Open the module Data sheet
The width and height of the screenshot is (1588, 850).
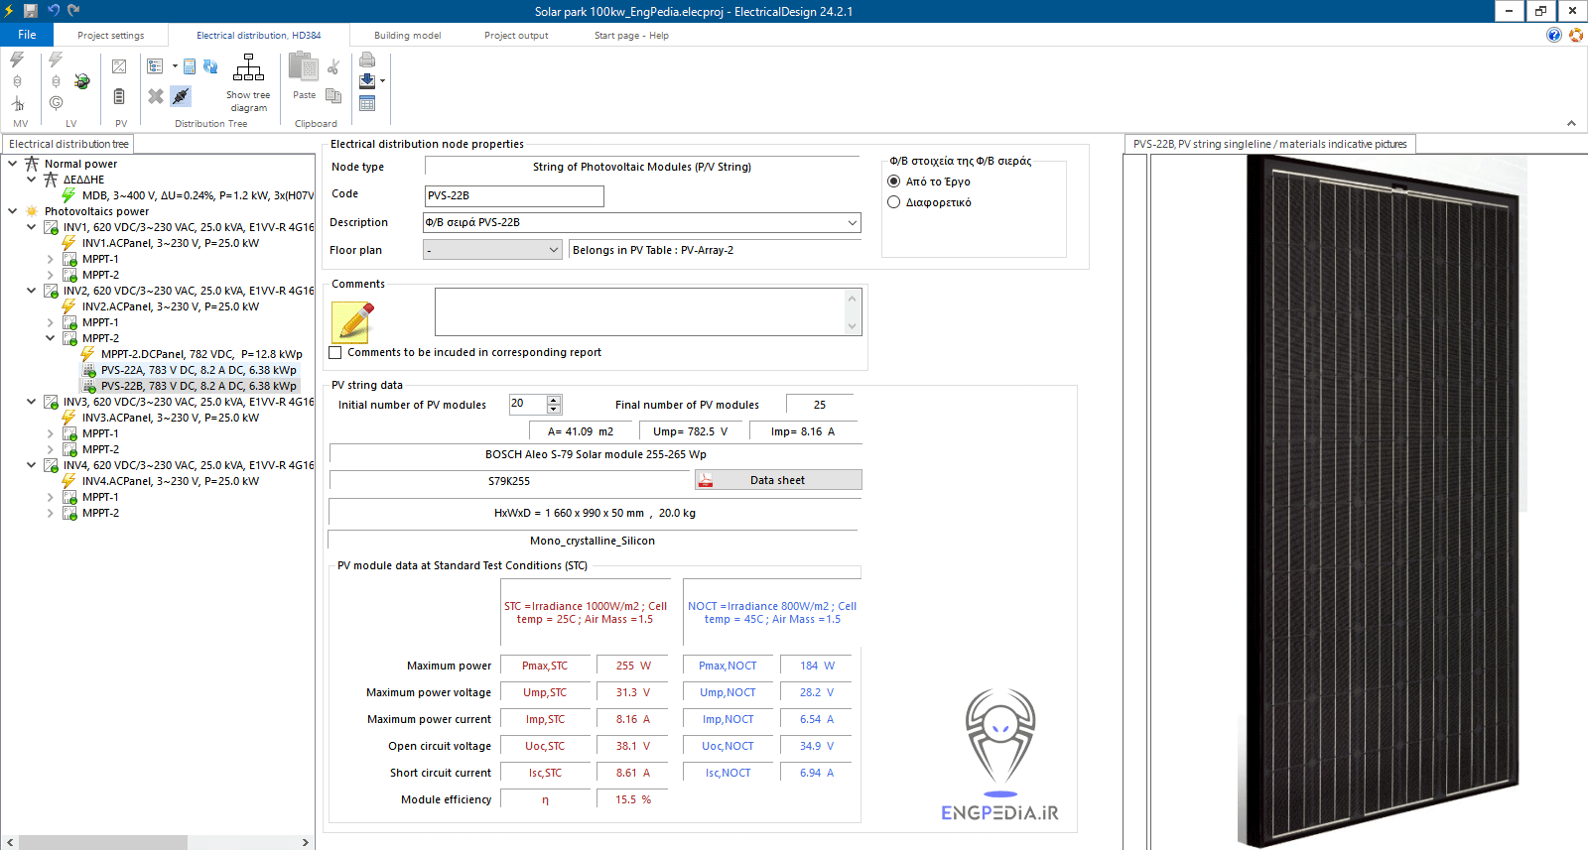click(x=777, y=480)
